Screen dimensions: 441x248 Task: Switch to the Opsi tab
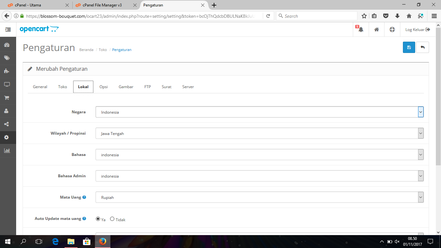104,87
